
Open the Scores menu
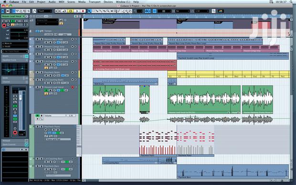tap(71, 2)
